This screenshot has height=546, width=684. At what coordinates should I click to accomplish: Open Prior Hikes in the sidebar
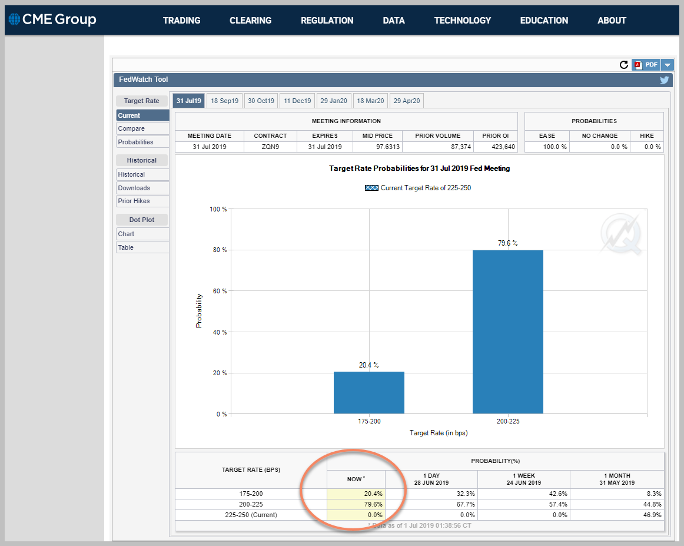(x=142, y=201)
